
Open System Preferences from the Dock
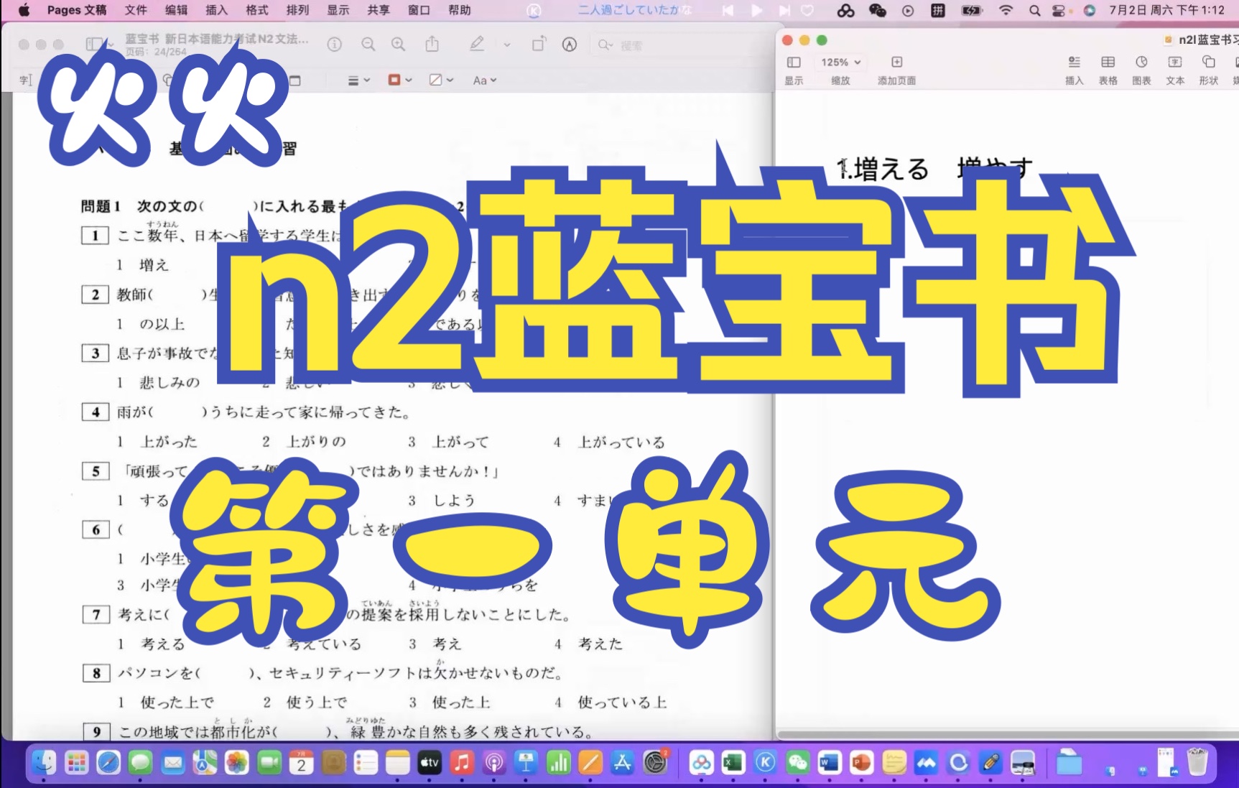click(655, 762)
